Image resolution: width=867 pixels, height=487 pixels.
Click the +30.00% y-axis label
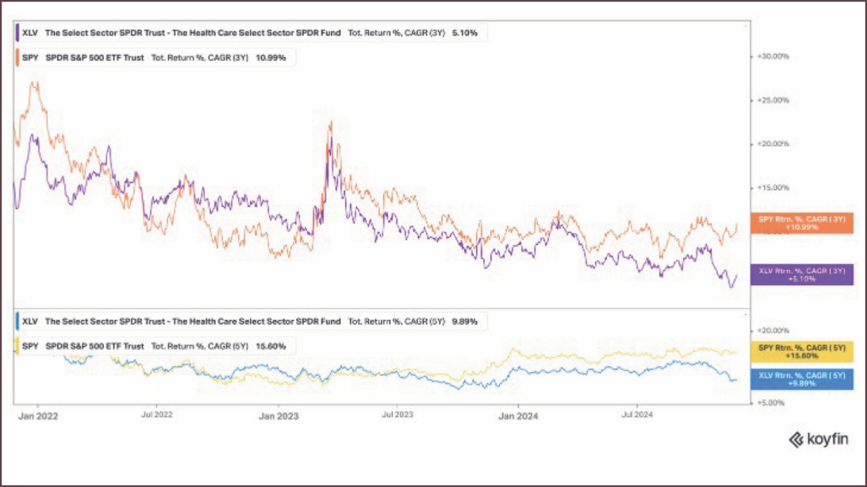tap(773, 57)
